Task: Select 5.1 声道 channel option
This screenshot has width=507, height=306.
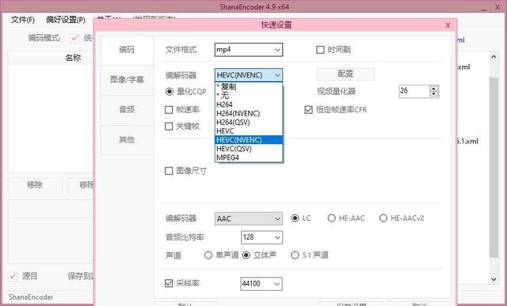Action: (x=295, y=255)
